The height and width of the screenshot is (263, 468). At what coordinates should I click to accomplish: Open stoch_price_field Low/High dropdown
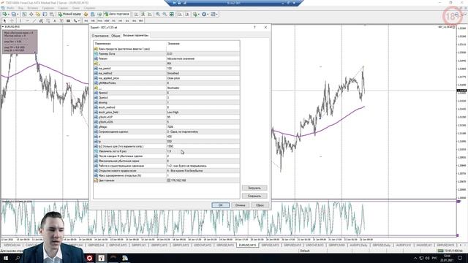203,112
